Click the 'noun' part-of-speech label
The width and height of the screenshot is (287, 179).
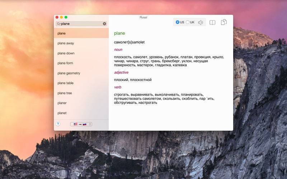(x=118, y=50)
